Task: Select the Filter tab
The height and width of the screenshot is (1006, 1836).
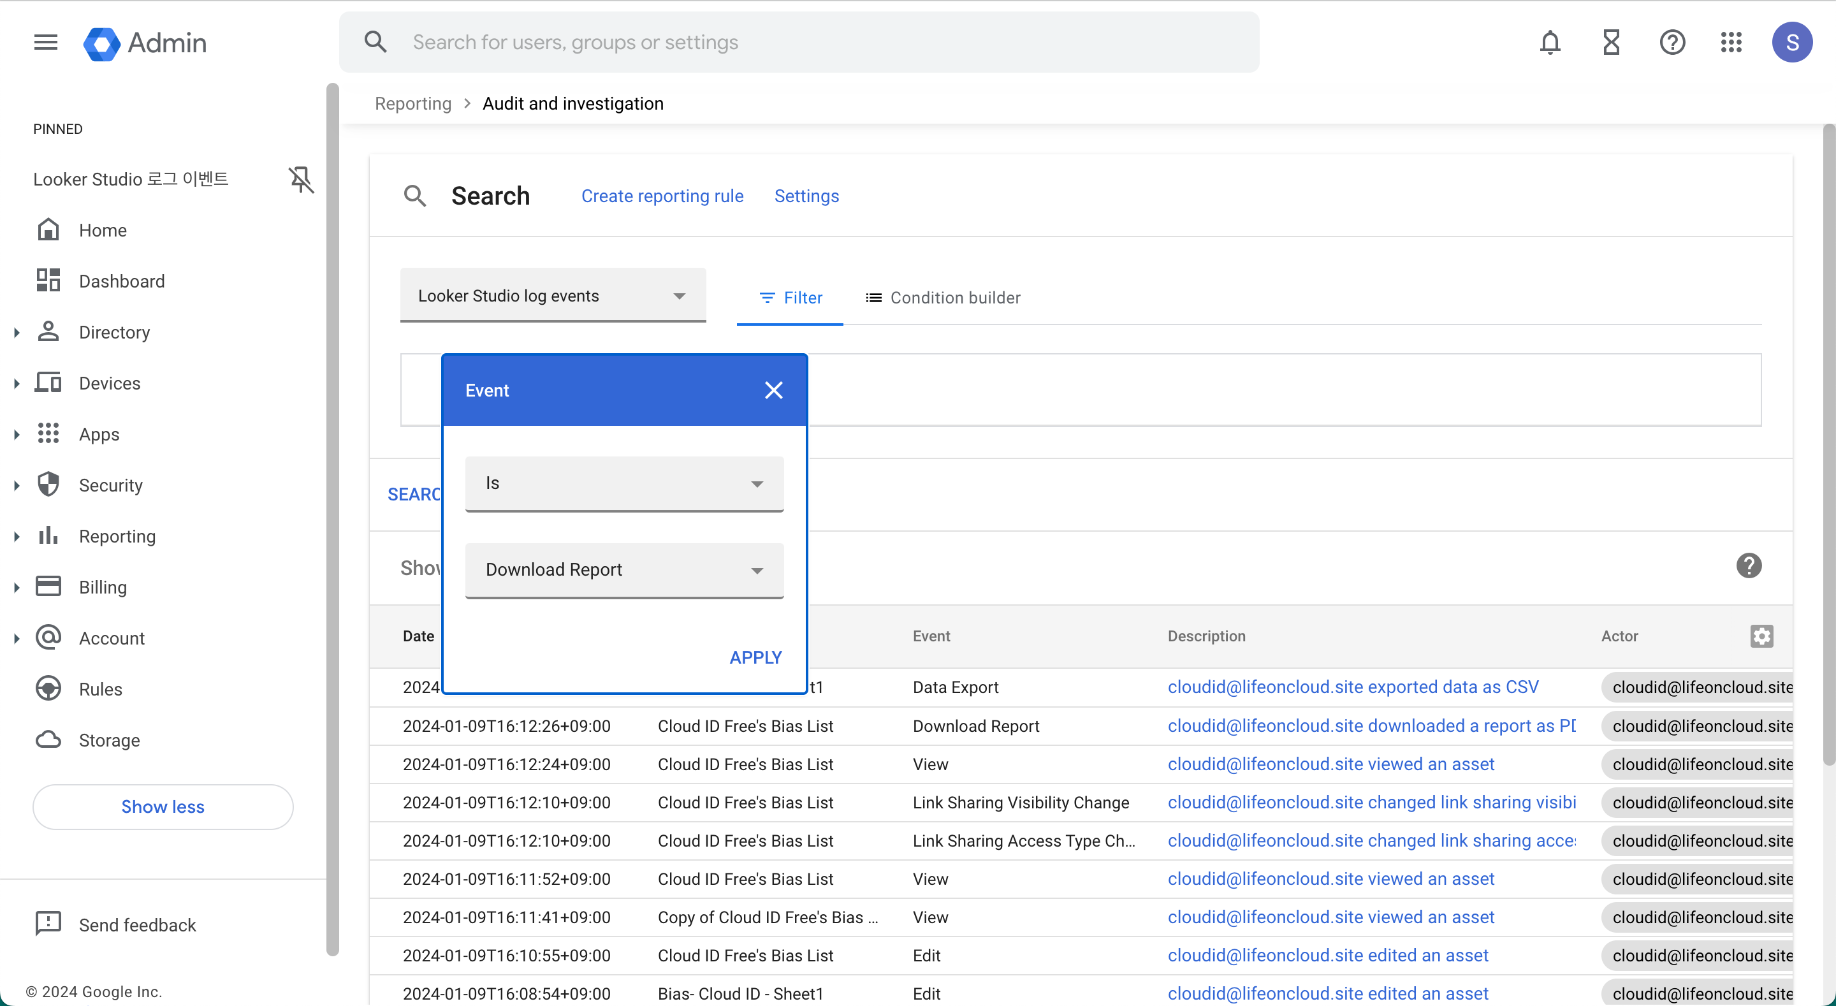Action: [790, 298]
